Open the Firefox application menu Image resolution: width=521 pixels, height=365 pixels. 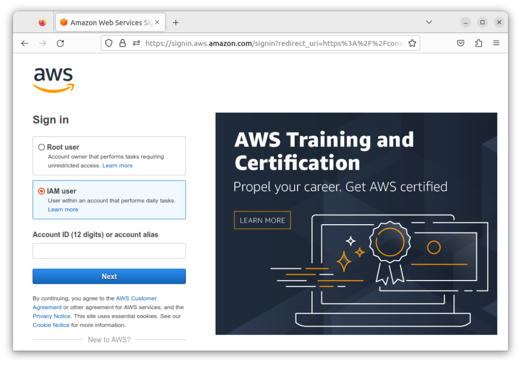pyautogui.click(x=496, y=43)
